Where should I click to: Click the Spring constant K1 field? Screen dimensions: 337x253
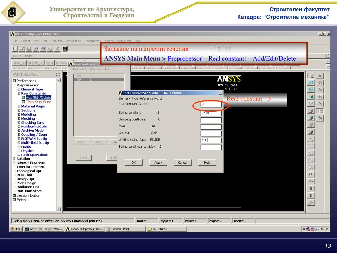[211, 113]
